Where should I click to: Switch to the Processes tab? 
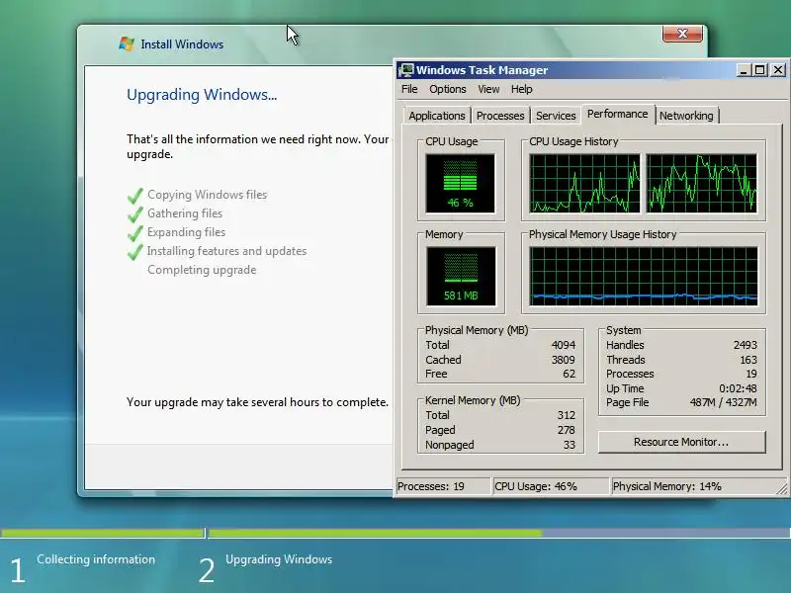500,116
